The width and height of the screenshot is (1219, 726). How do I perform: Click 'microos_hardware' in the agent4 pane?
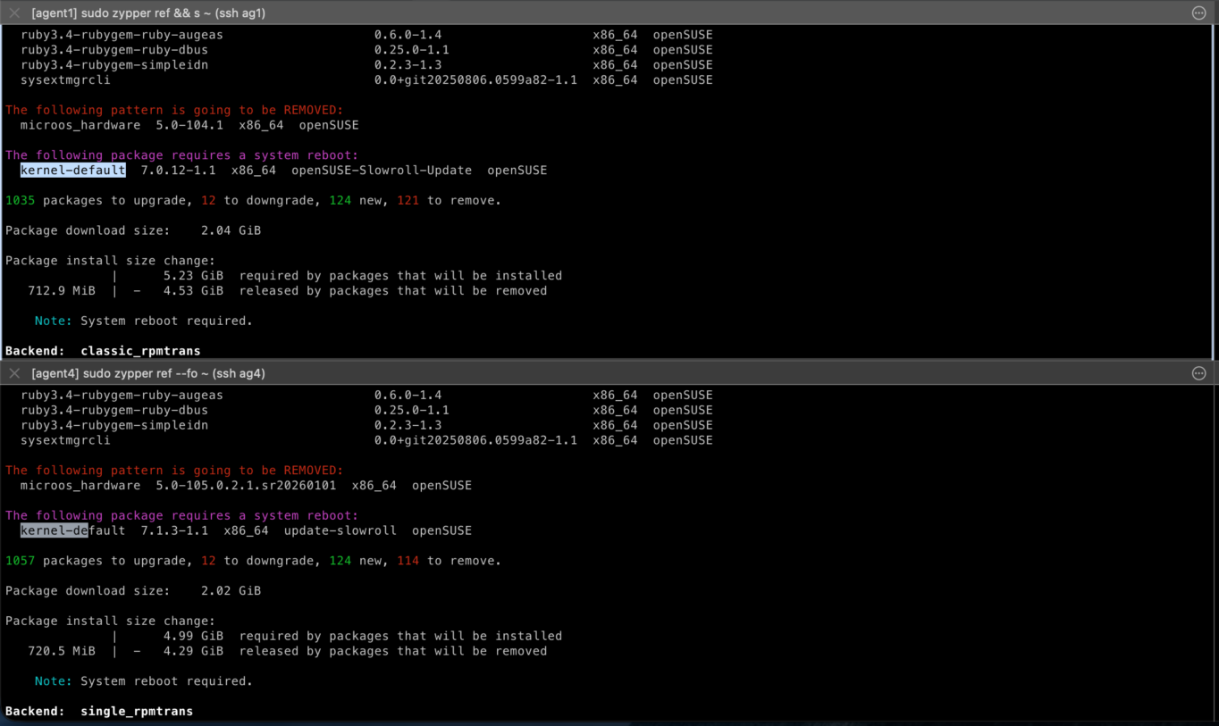80,486
